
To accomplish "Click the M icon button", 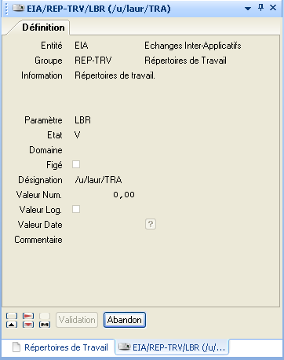I will click(45, 325).
